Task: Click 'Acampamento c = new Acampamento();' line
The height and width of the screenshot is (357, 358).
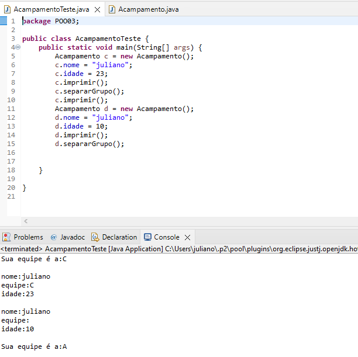Action: (124, 56)
